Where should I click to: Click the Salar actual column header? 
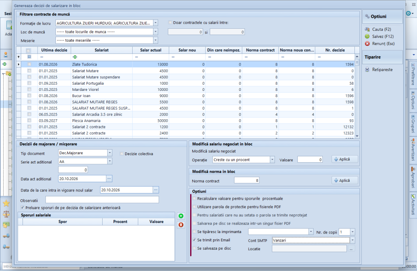pyautogui.click(x=151, y=50)
